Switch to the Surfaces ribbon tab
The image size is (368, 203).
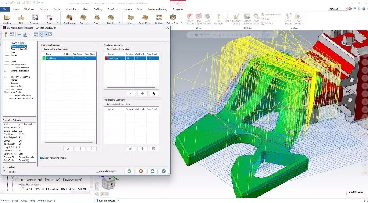click(x=44, y=9)
